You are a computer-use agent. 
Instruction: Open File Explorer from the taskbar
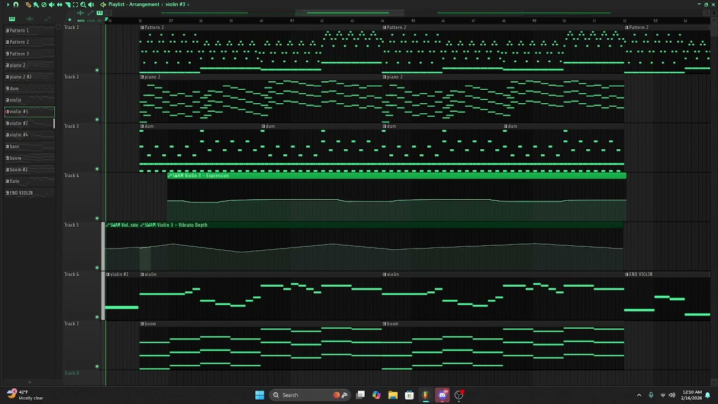pos(393,395)
